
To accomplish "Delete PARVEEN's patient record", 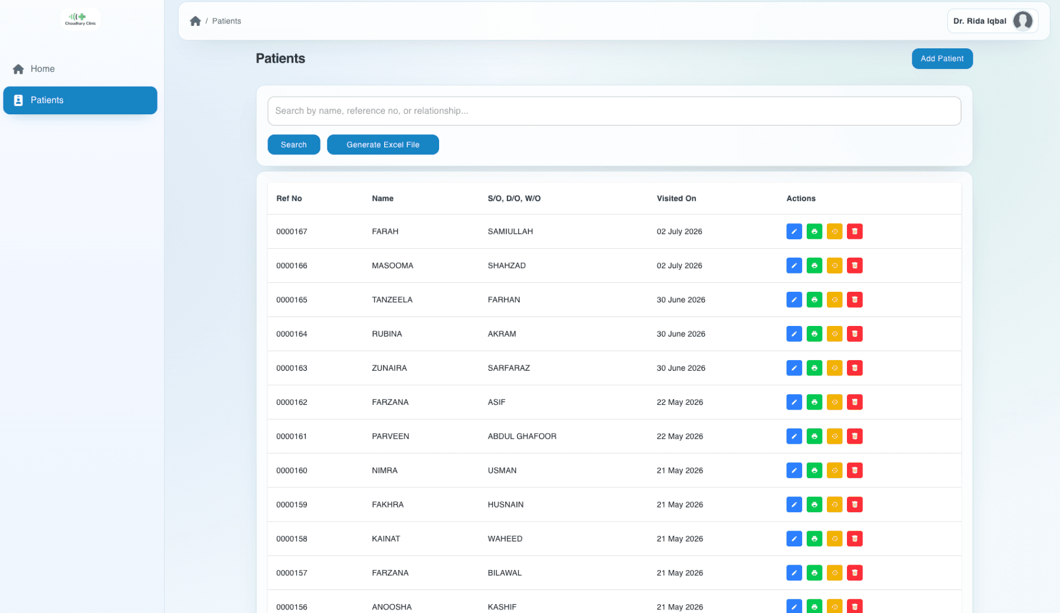I will [854, 437].
